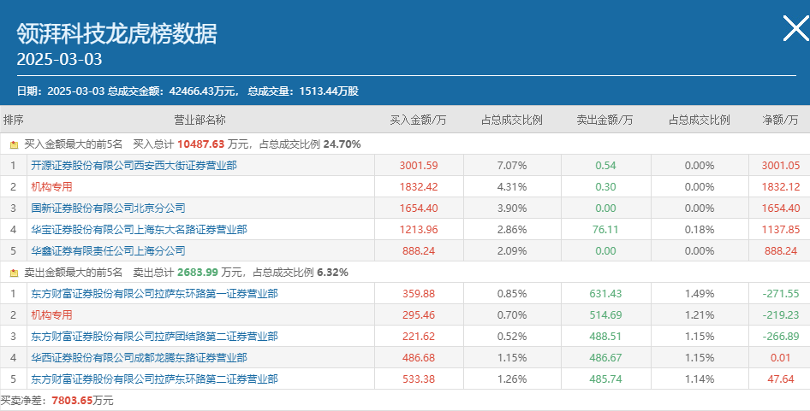Click net amount -266.89
810x411 pixels.
tap(781, 337)
